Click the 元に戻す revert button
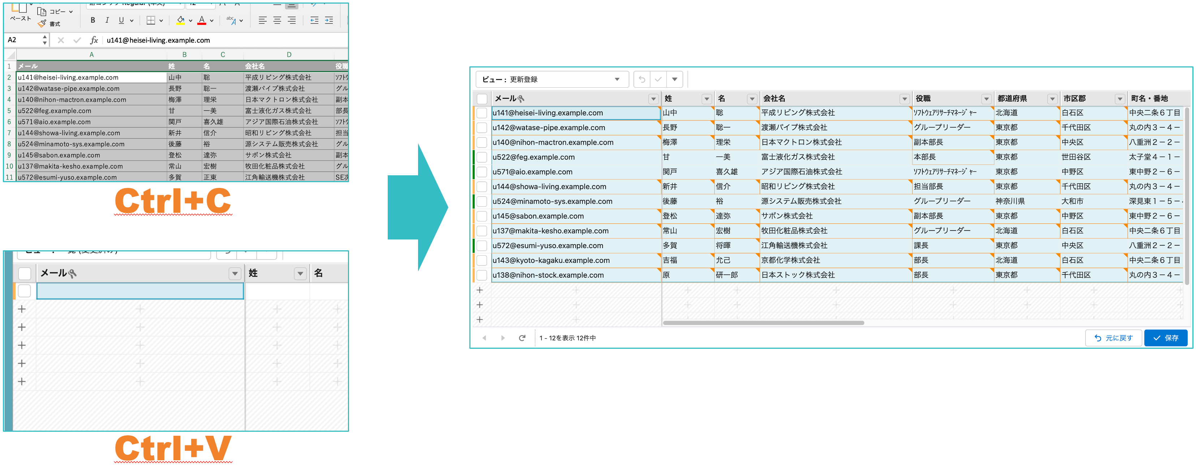This screenshot has height=466, width=1196. pyautogui.click(x=1113, y=338)
